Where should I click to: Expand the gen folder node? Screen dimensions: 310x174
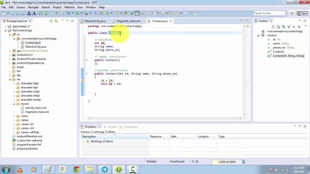pos(10,51)
